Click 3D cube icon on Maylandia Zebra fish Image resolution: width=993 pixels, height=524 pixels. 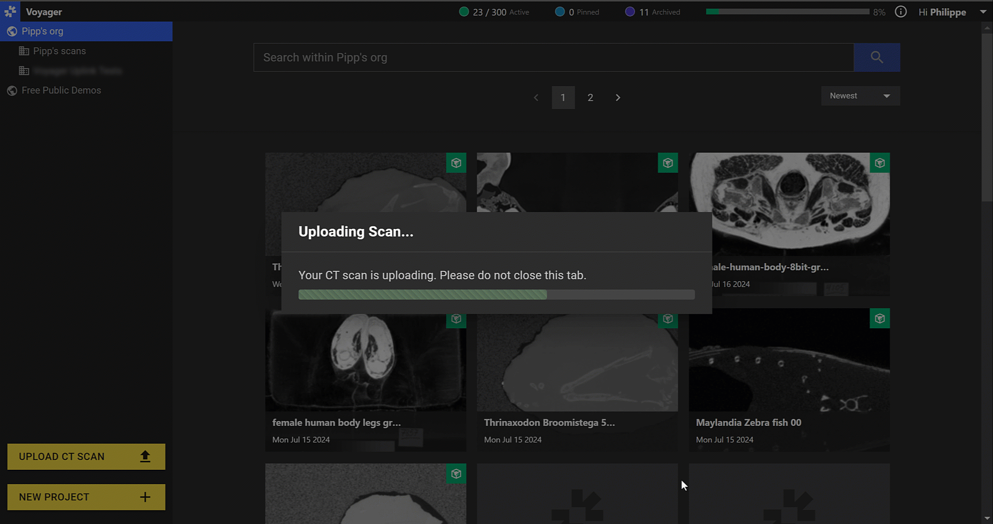(x=880, y=319)
